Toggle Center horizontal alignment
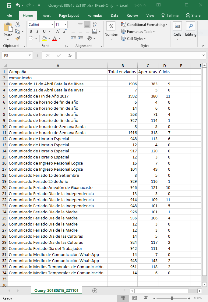 (80, 31)
